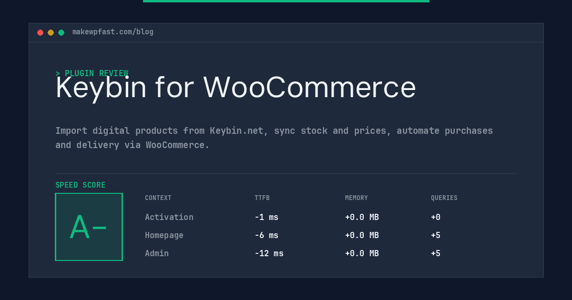Viewport: 572px width, 300px height.
Task: Click the plugin description paragraph
Action: [x=274, y=138]
